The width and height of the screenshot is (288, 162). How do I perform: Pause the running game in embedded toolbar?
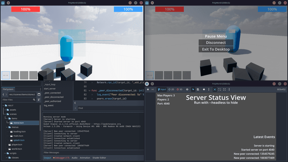[148, 89]
